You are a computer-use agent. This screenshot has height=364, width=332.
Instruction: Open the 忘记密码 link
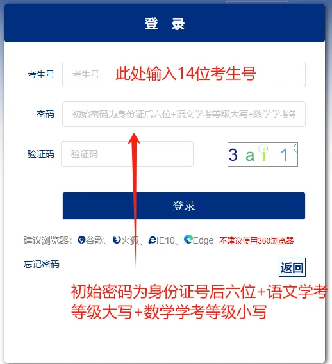coord(41,264)
